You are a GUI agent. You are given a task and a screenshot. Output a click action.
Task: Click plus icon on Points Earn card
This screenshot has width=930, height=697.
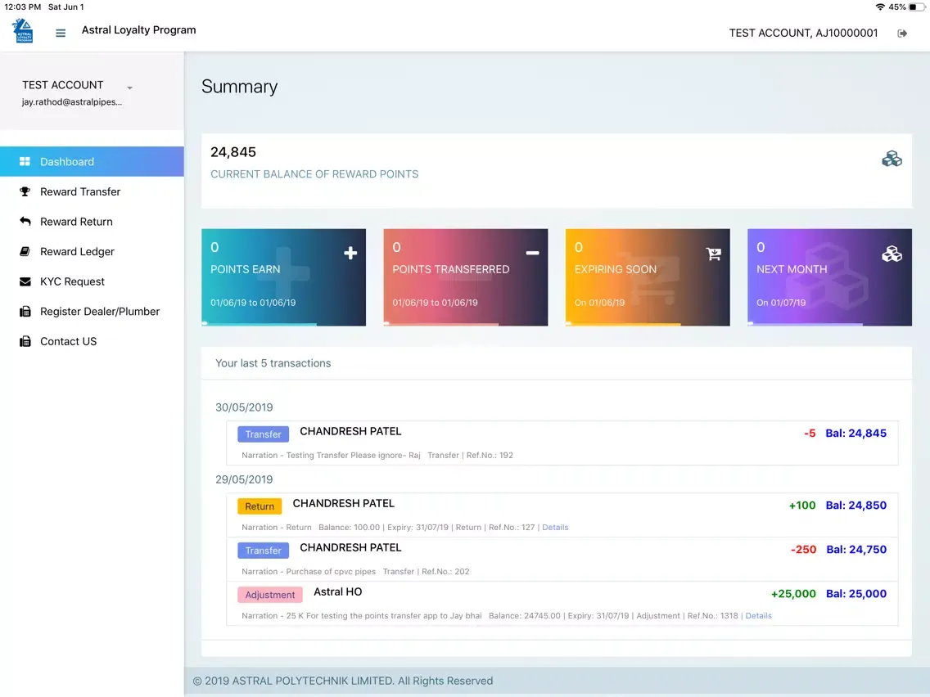point(350,253)
